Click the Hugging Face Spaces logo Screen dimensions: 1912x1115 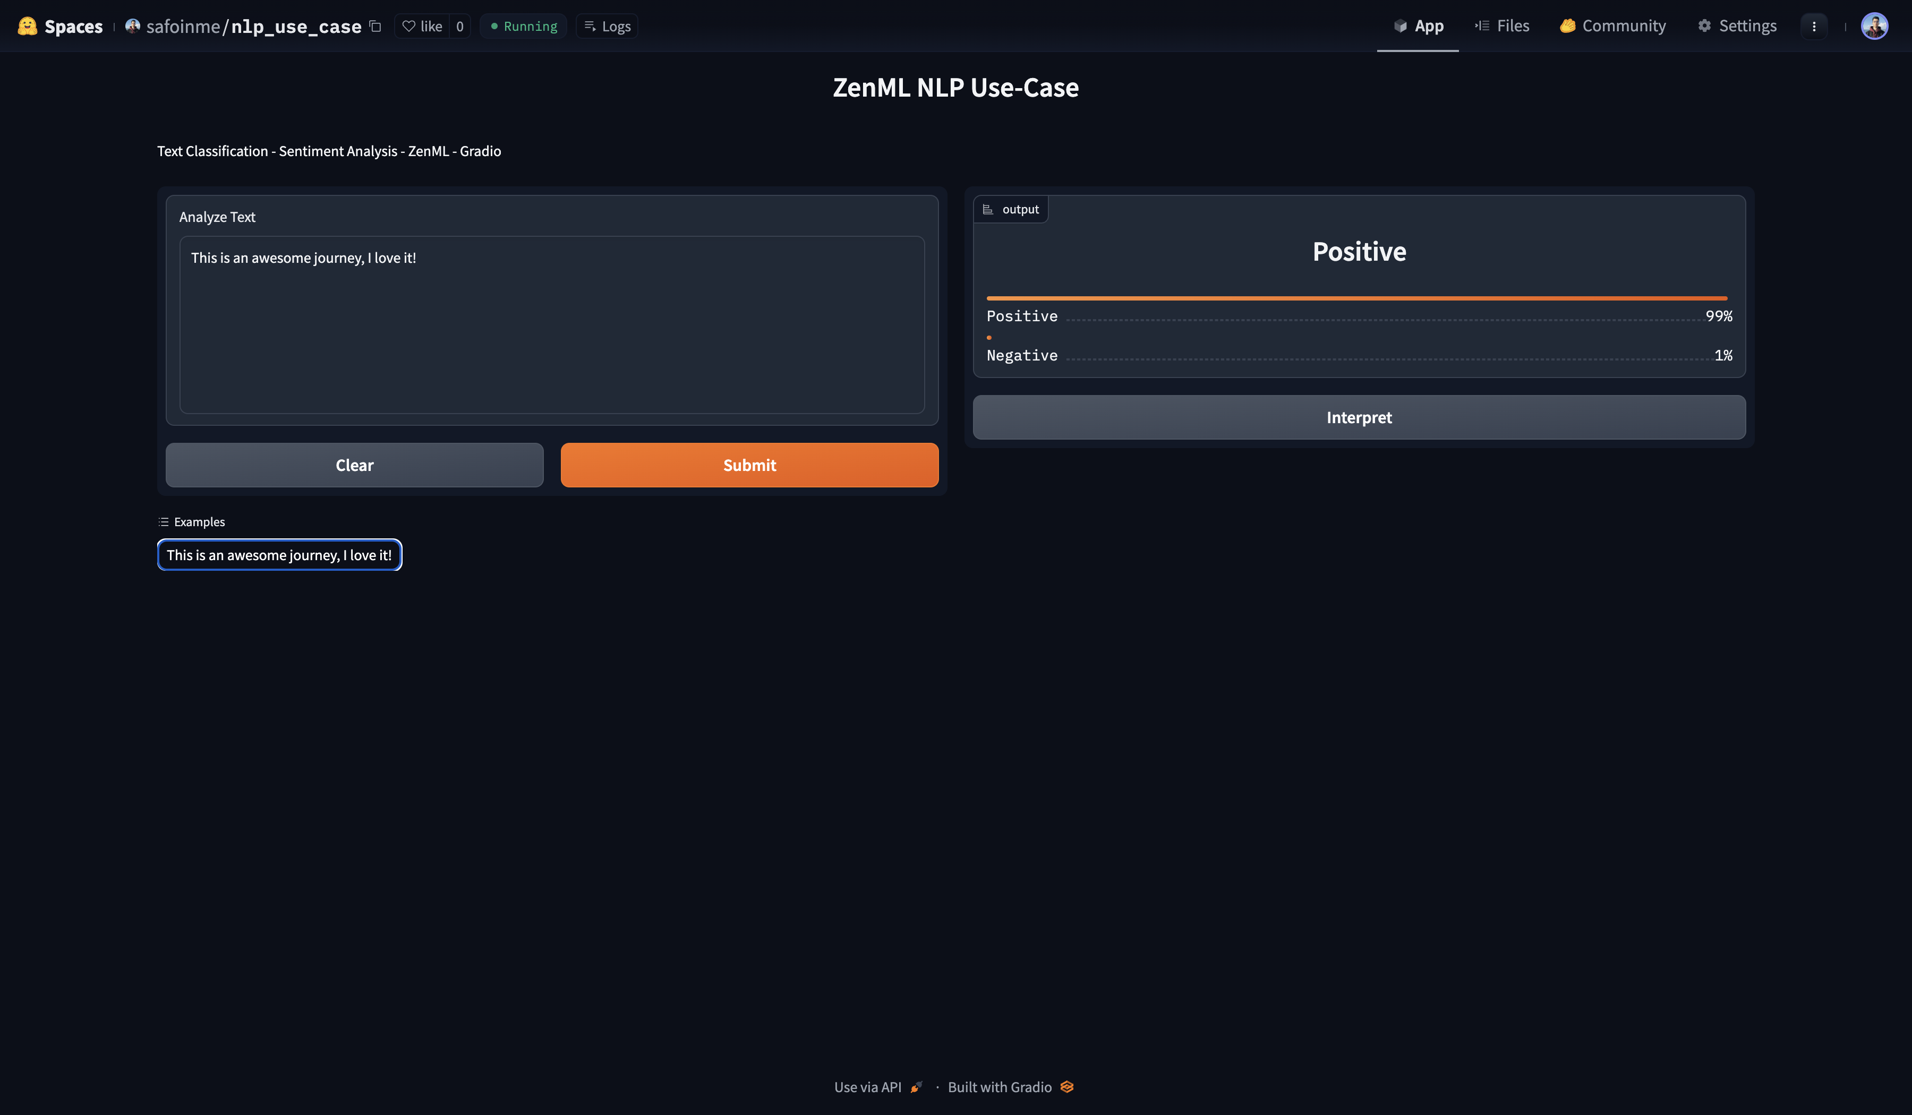point(27,26)
